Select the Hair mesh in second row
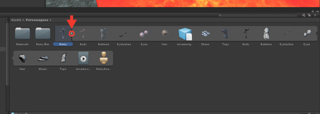Screen dimensions: 320x114 click(x=22, y=58)
